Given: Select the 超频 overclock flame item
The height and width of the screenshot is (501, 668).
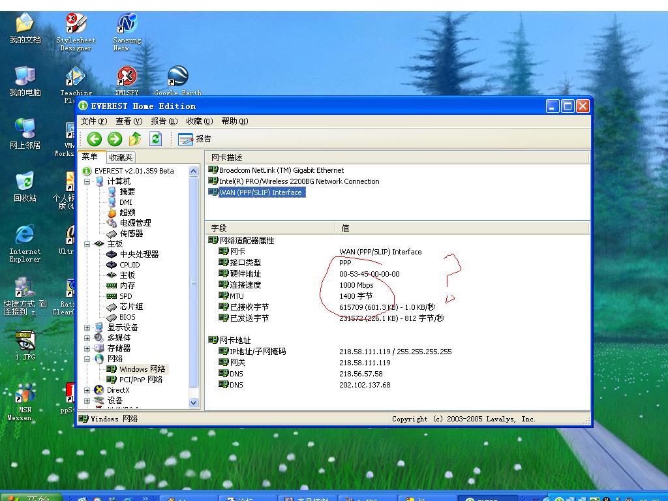Looking at the screenshot, I should point(127,213).
